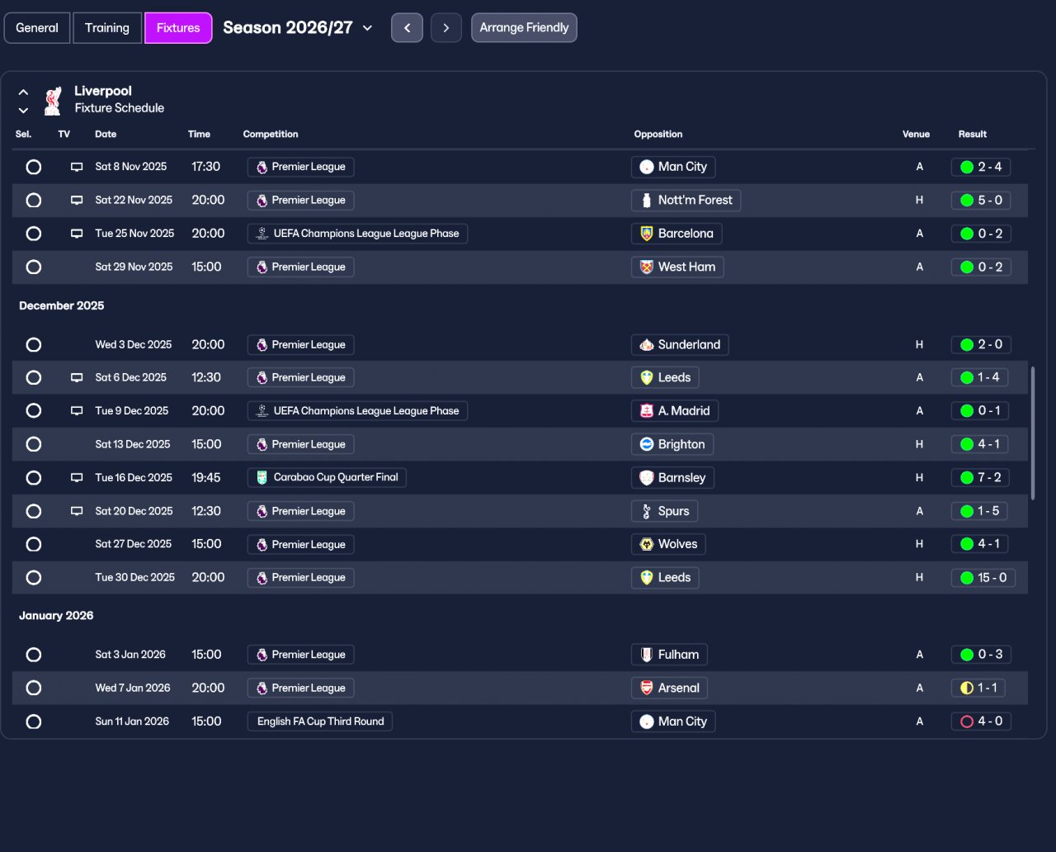Sort fixtures by the Opposition column header

click(658, 134)
